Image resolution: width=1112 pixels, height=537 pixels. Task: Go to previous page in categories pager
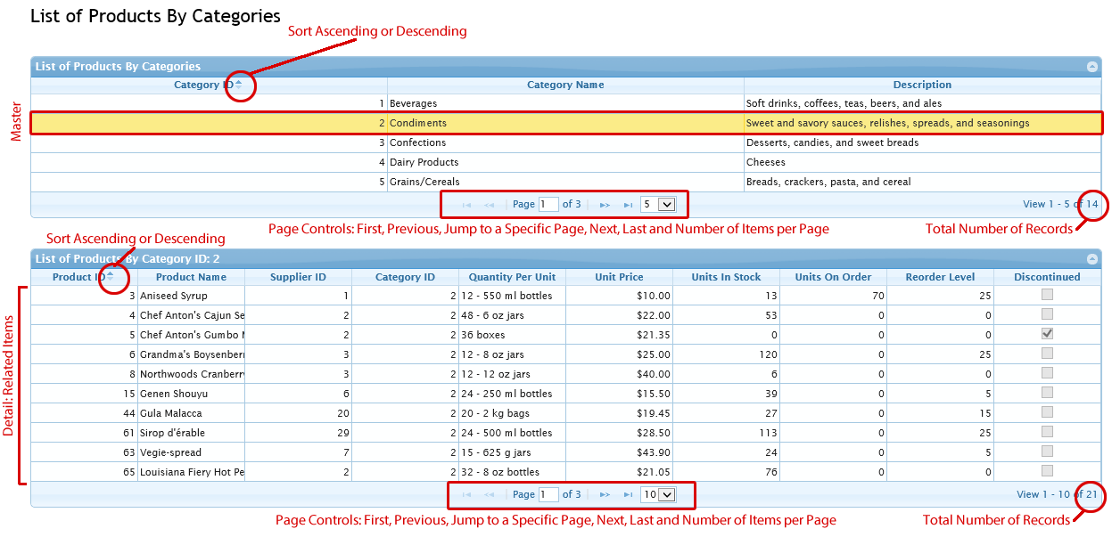tap(489, 205)
